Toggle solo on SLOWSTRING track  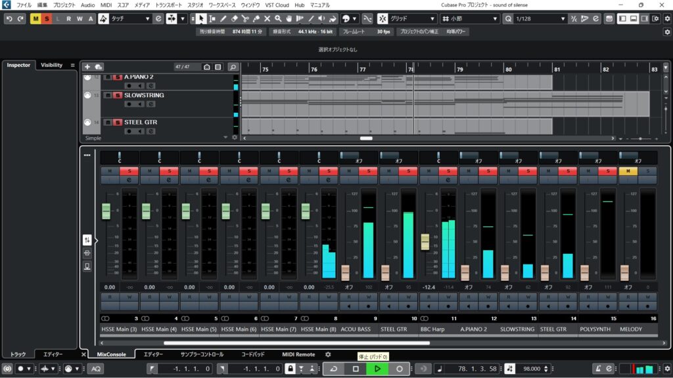117,95
